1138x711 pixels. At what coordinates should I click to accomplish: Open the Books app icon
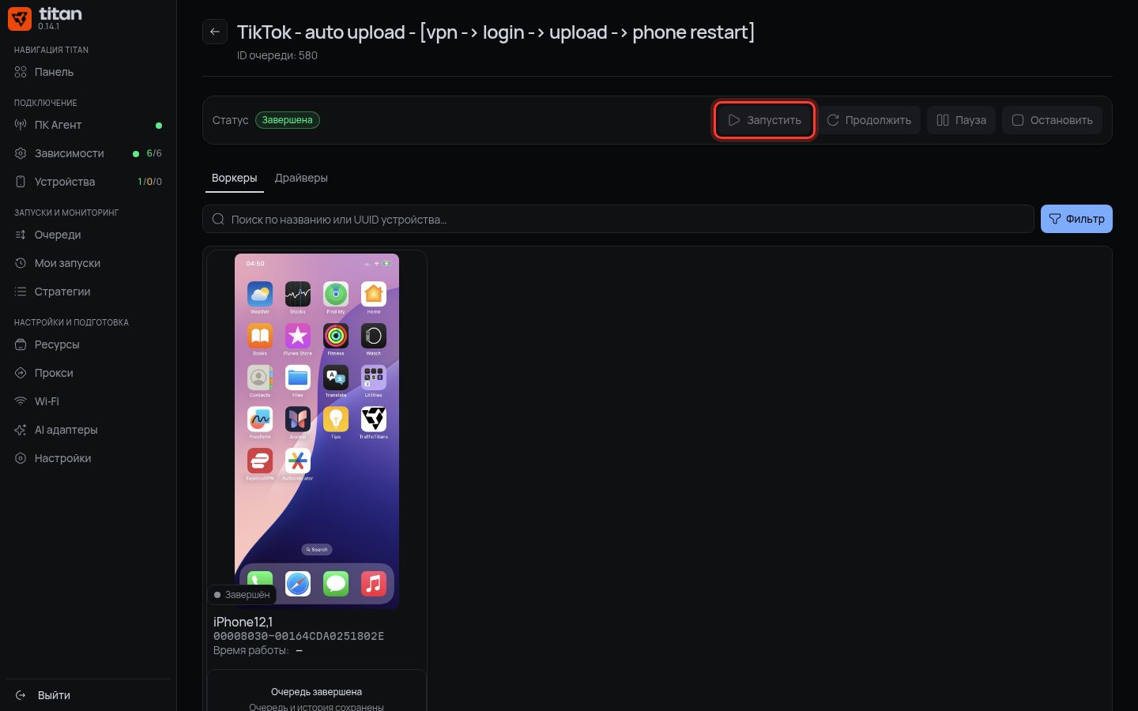[x=260, y=336]
